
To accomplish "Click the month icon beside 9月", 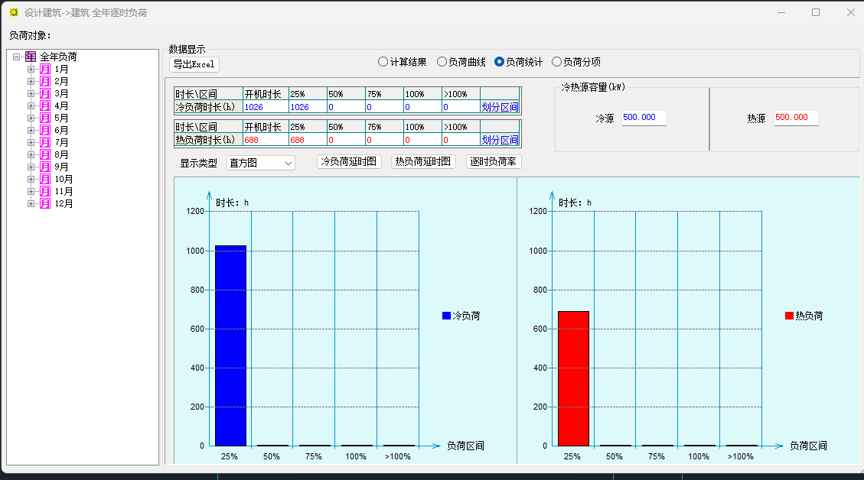I will tap(44, 167).
